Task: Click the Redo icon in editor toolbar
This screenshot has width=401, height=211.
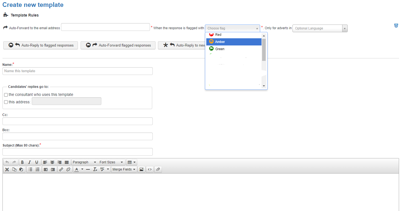Action: click(x=14, y=162)
